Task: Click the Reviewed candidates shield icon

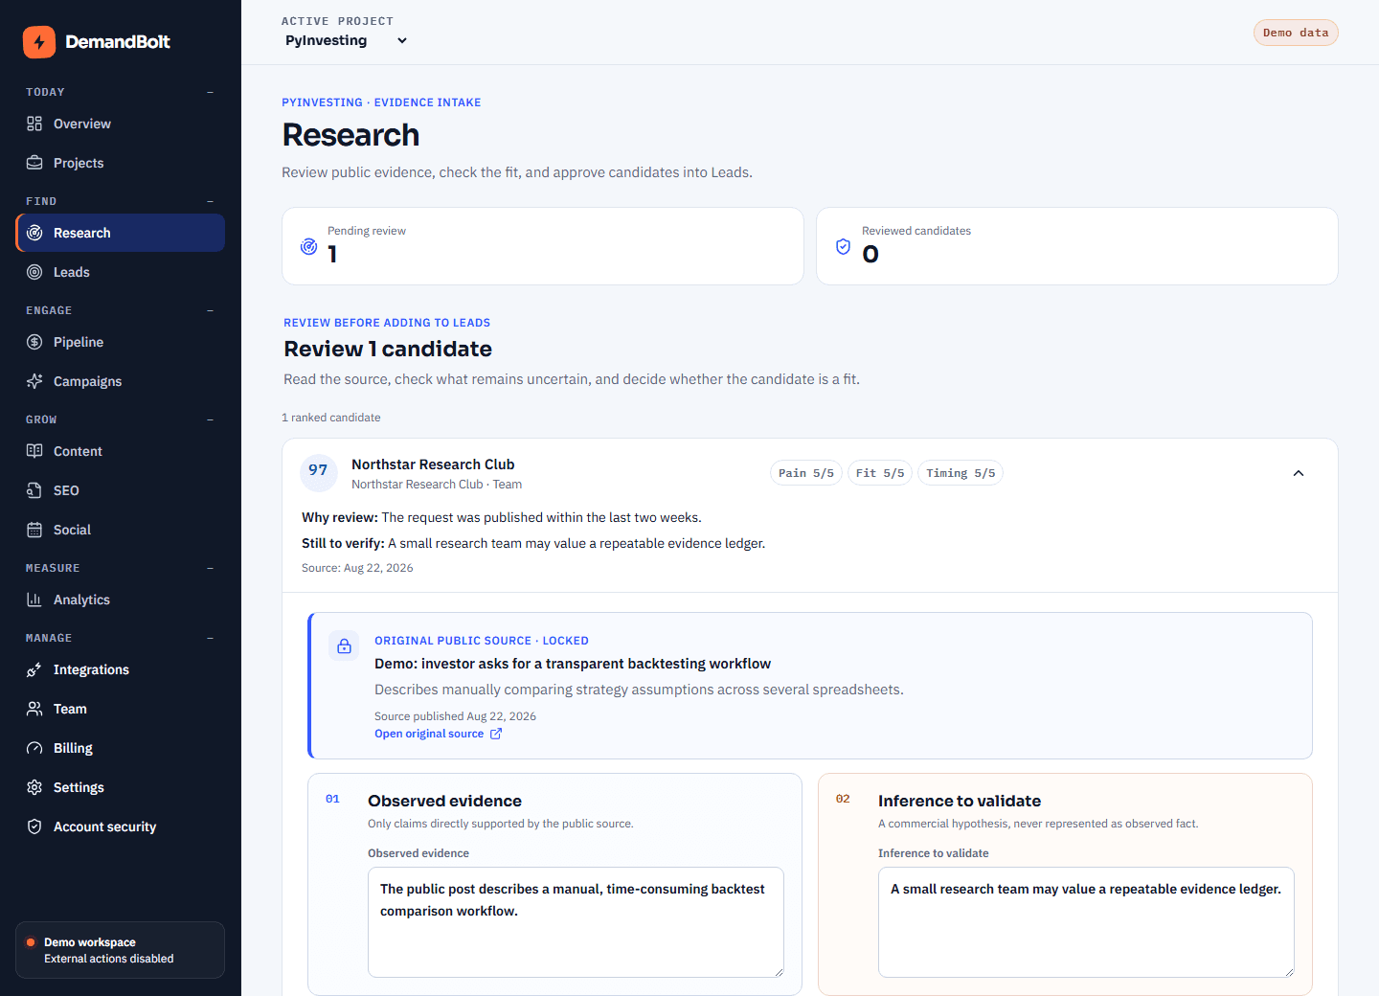Action: click(x=844, y=246)
